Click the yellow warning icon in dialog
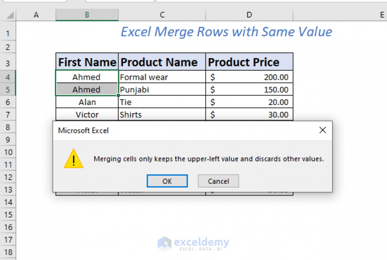 pyautogui.click(x=74, y=159)
